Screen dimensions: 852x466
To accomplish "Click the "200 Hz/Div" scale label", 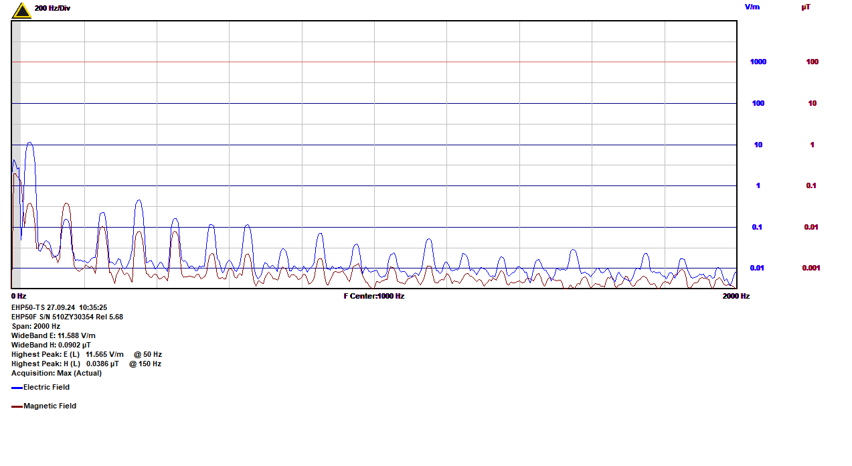I will pos(52,8).
